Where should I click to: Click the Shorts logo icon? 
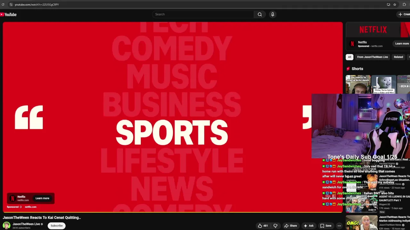coord(348,69)
